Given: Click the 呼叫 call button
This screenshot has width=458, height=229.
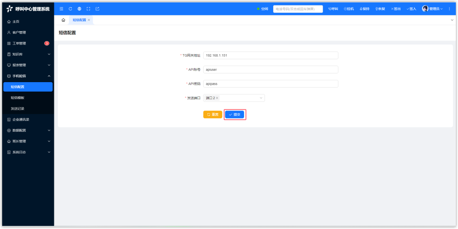Looking at the screenshot, I should click(x=333, y=9).
